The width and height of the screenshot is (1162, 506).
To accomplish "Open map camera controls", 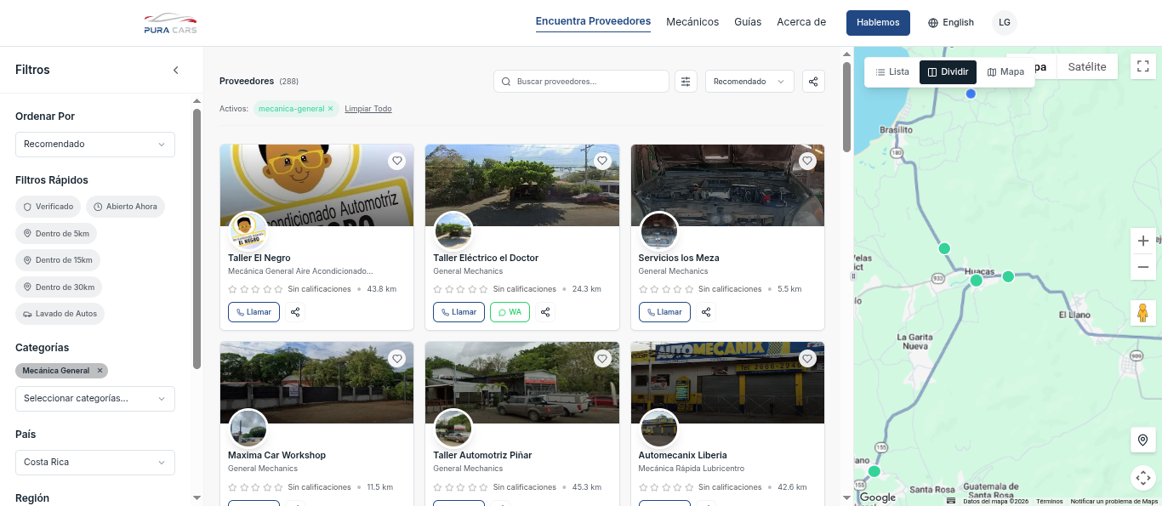I will [1143, 478].
